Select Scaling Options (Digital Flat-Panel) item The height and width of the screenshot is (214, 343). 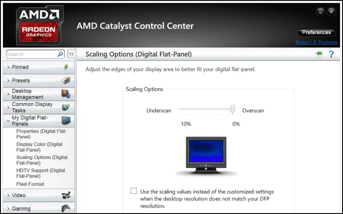42,160
